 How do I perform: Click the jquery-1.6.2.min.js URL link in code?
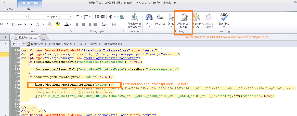123,54
